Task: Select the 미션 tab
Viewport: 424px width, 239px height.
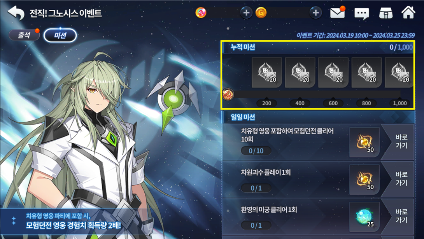Action: (60, 35)
